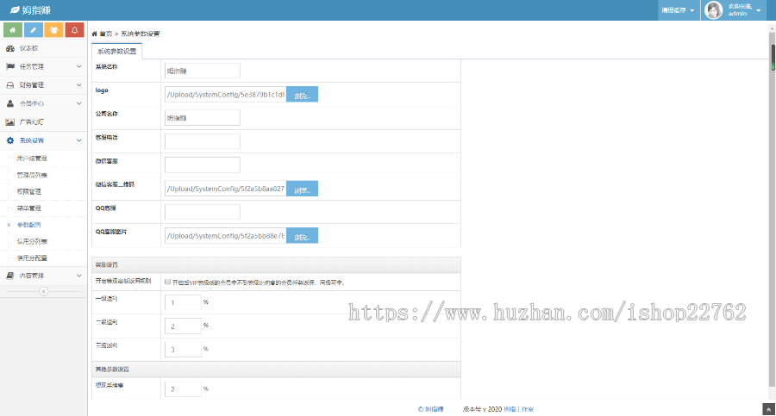Click the leaf logo in header
Screen dimensions: 776x416
[15, 10]
